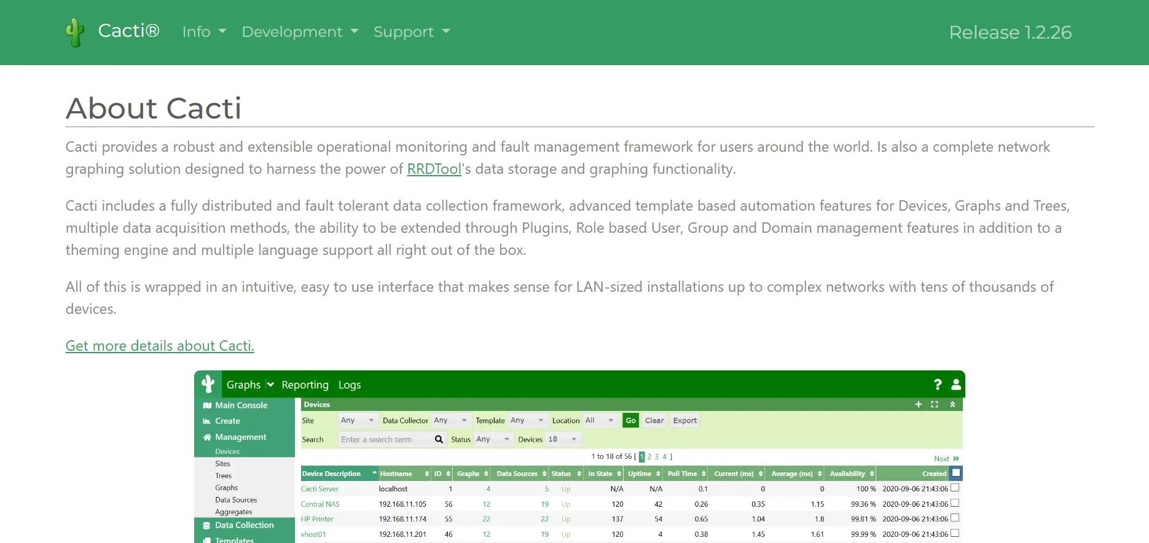Screen dimensions: 1149x543
Task: Check the vhost01 row checkbox
Action: (x=955, y=533)
